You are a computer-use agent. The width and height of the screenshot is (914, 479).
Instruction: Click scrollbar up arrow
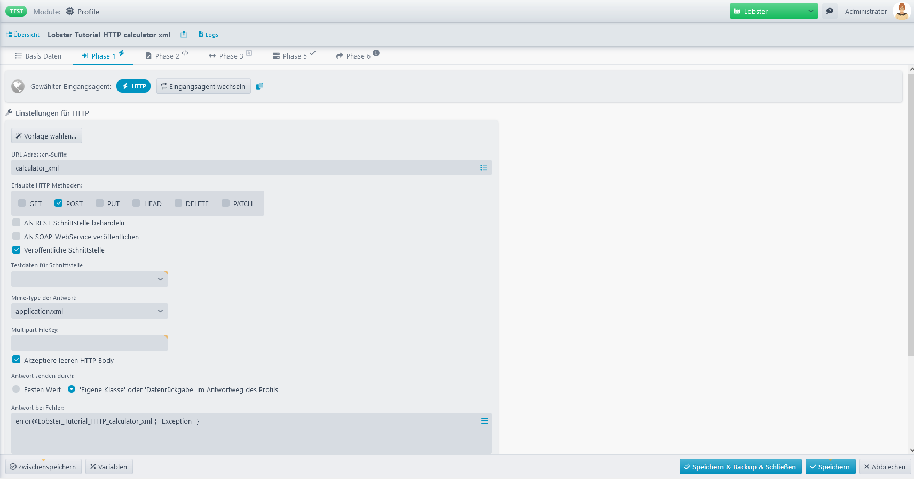[911, 69]
